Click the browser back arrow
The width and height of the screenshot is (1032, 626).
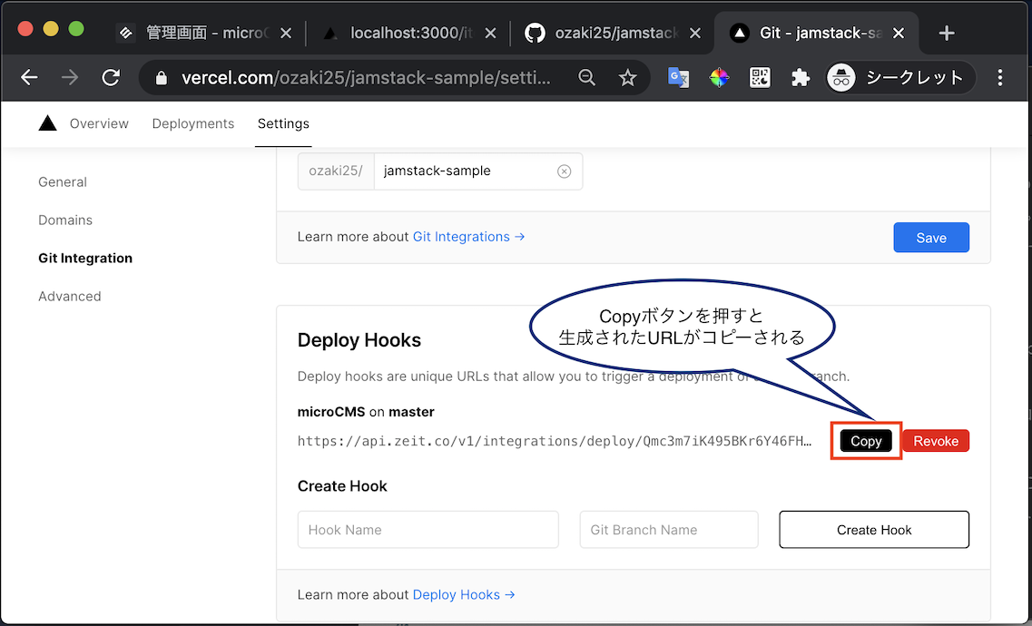(29, 78)
